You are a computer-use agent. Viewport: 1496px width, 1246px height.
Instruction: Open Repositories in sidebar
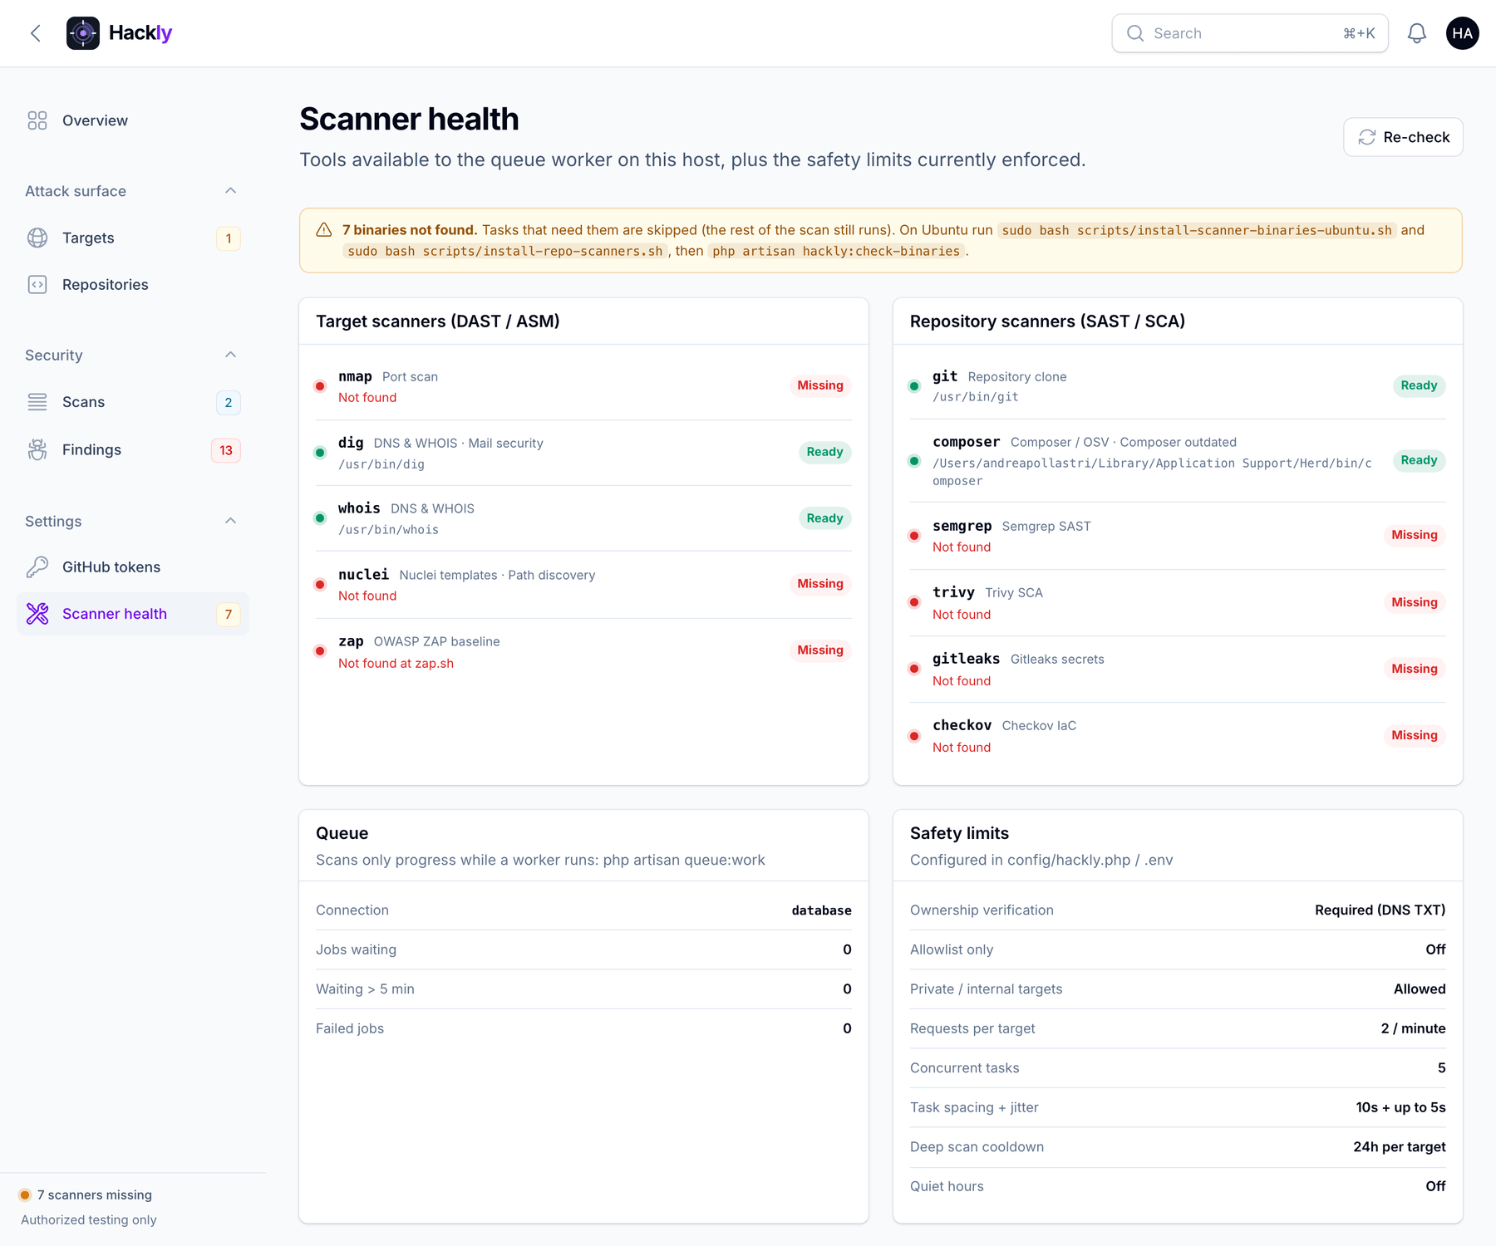[133, 285]
